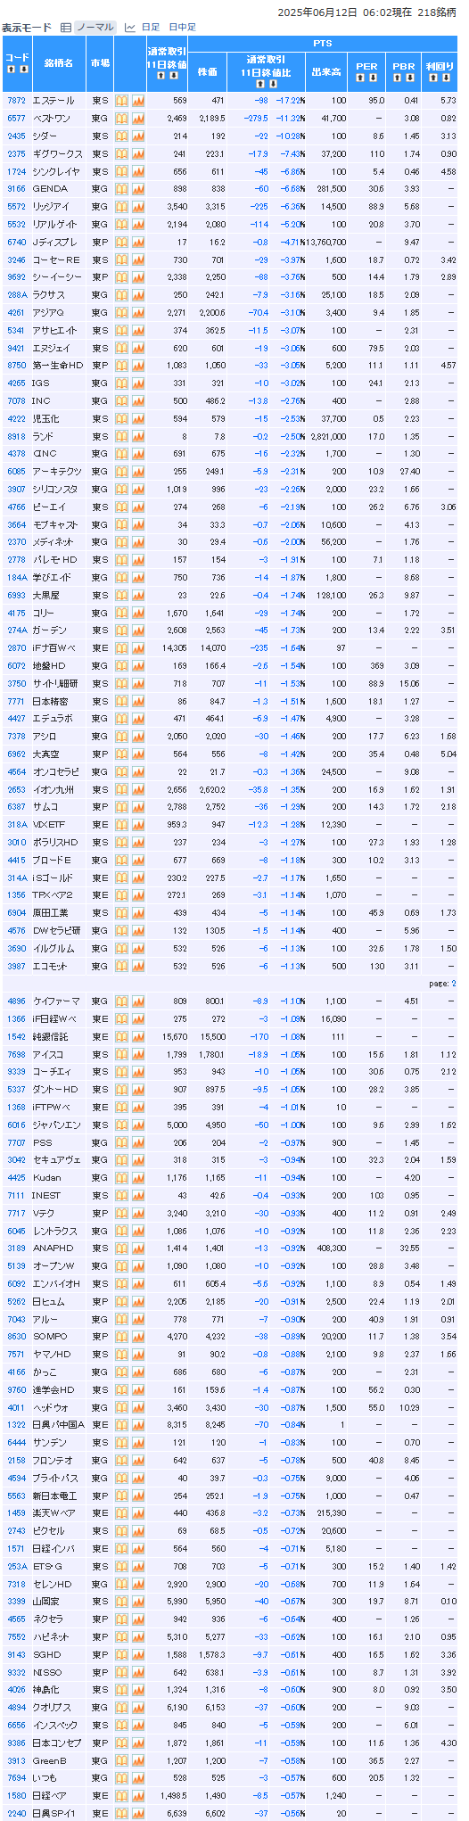This screenshot has height=1821, width=469.
Task: Sort ascending by コード column arrow
Action: (x=12, y=70)
